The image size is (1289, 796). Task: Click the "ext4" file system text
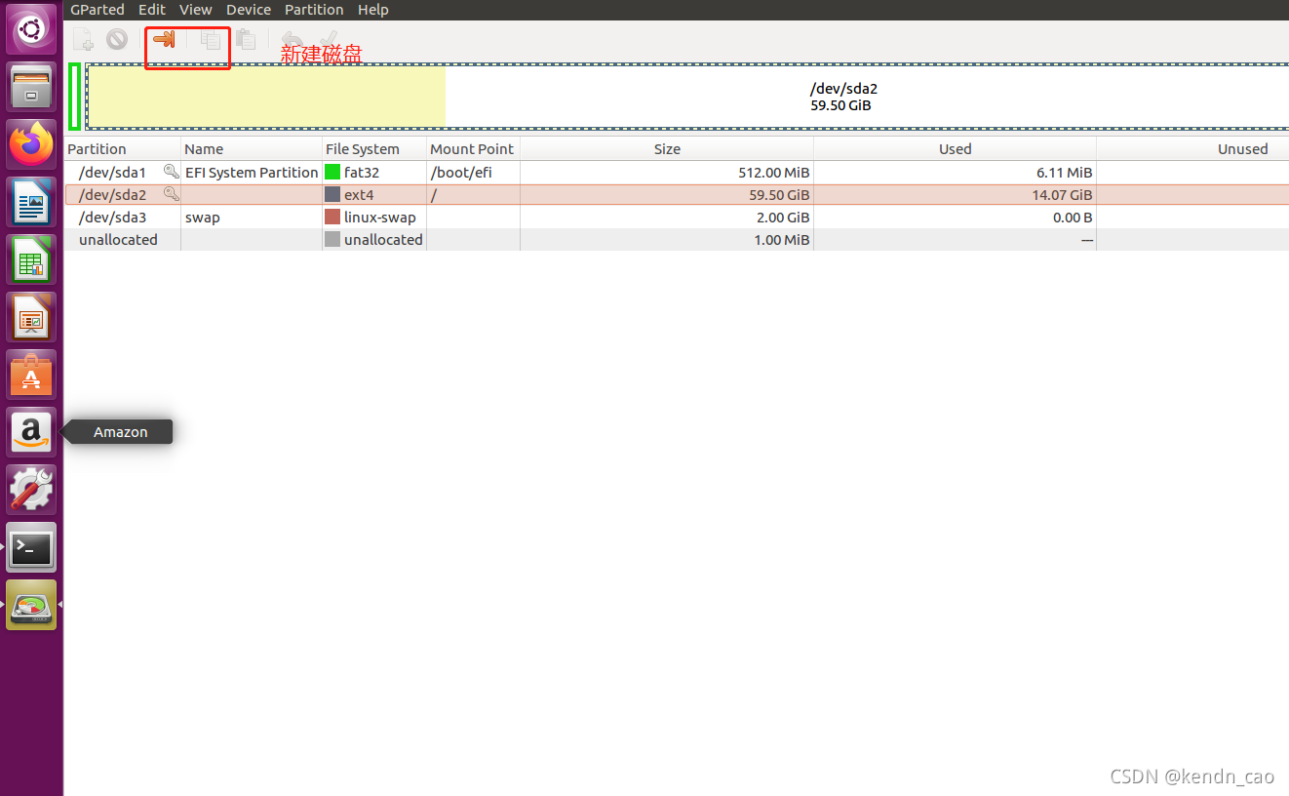[359, 194]
